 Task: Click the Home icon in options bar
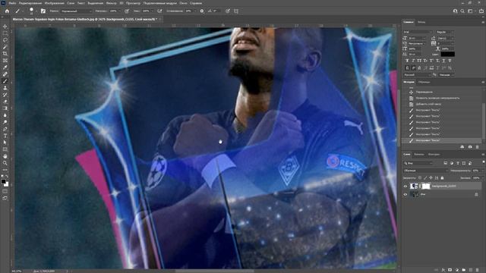pos(7,11)
